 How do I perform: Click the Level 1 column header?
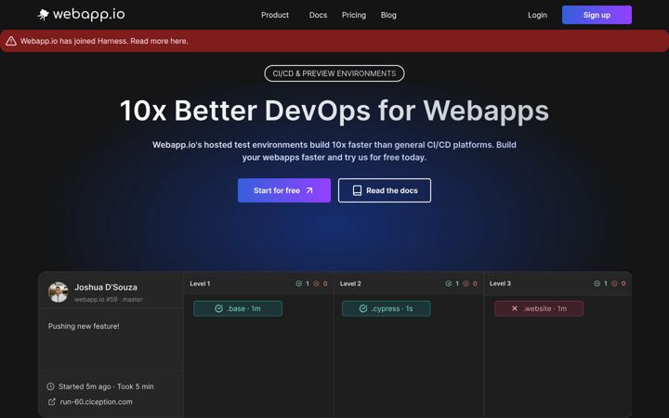coord(200,283)
